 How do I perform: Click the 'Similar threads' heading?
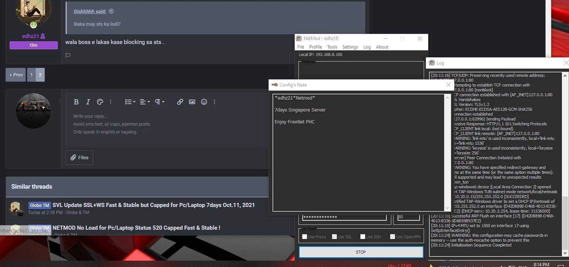click(32, 186)
